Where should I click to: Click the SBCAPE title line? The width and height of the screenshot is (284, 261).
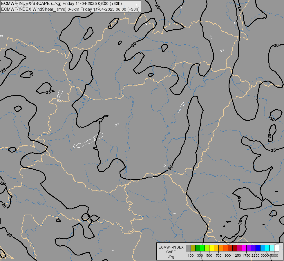pos(61,3)
